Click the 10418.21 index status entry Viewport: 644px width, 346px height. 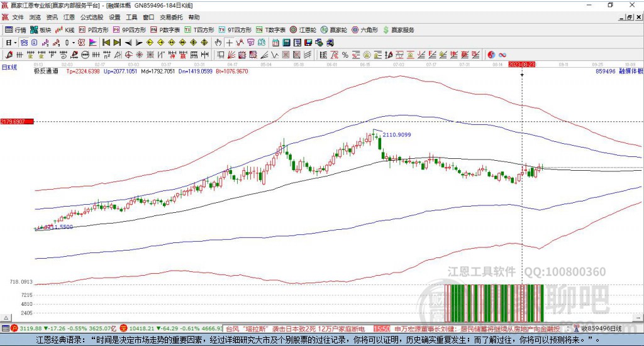point(171,329)
